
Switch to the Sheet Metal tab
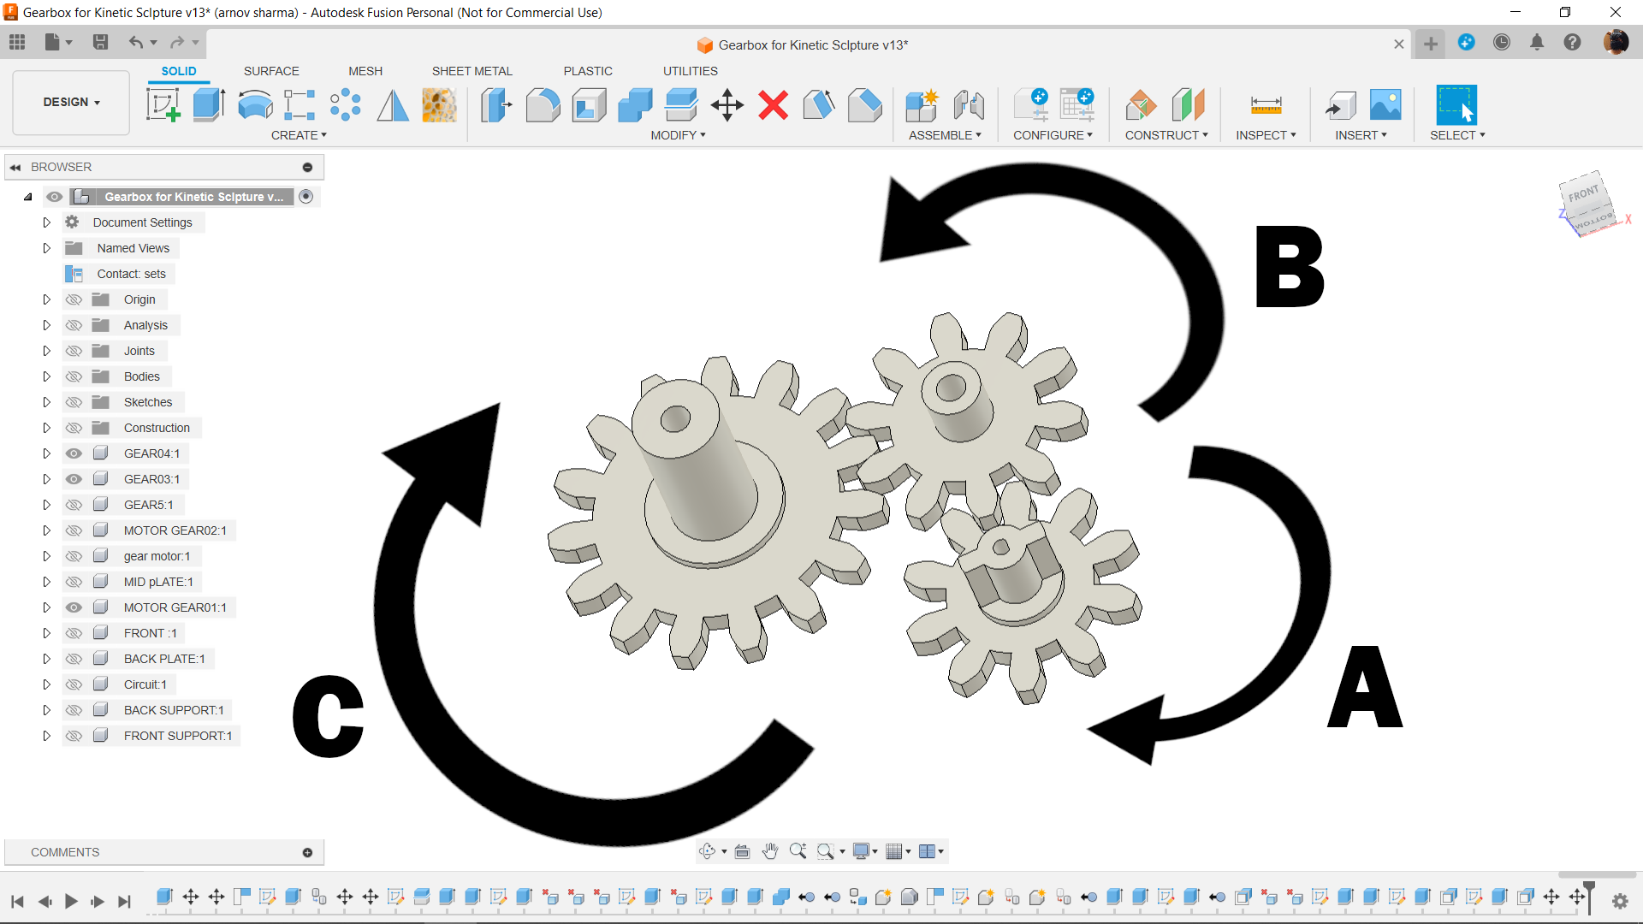[x=472, y=71]
